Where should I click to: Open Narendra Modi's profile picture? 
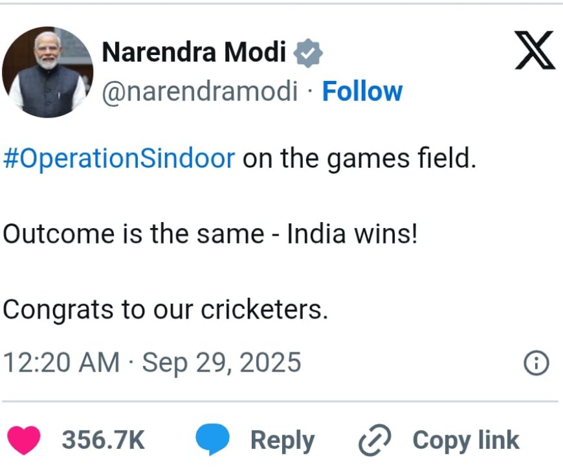47,72
